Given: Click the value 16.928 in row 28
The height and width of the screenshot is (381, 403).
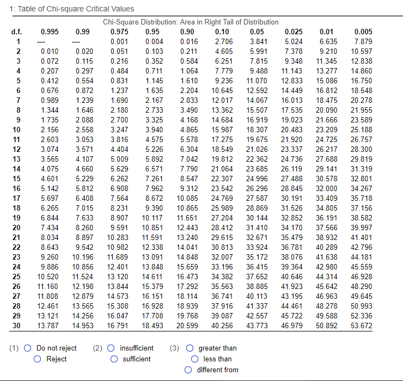Looking at the screenshot, I should point(152,306).
